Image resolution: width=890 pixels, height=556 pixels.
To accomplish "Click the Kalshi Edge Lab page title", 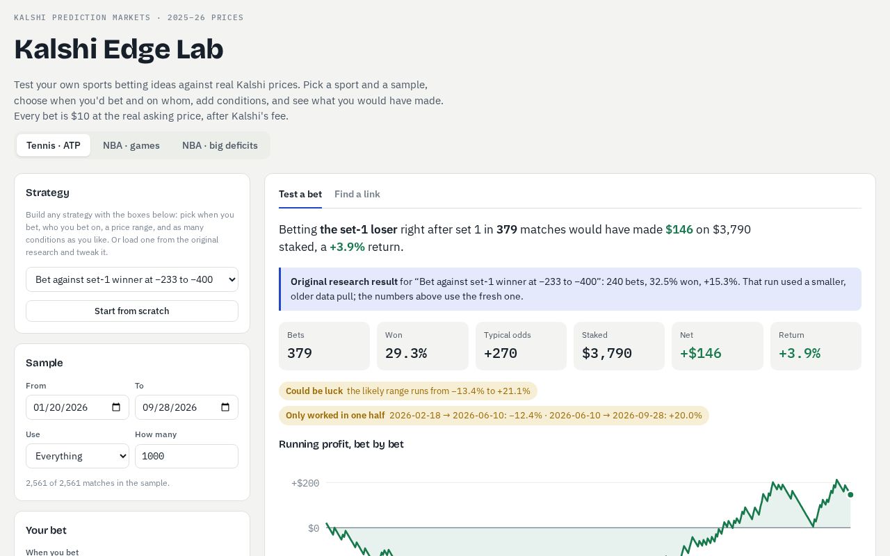I will pyautogui.click(x=119, y=49).
